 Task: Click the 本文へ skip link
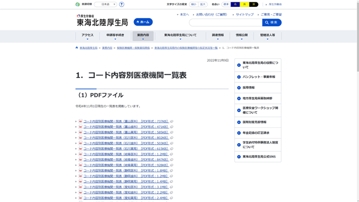pyautogui.click(x=185, y=15)
